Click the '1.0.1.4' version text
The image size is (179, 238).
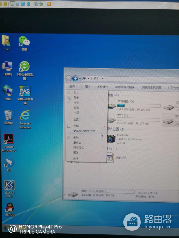[121, 143]
